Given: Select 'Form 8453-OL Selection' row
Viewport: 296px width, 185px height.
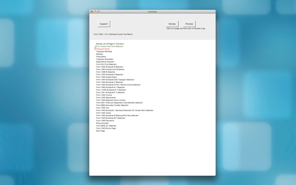Looking at the screenshot, I should [x=106, y=126].
